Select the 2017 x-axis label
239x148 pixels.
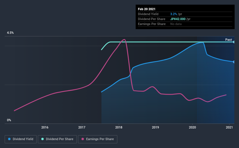[x=82, y=127]
